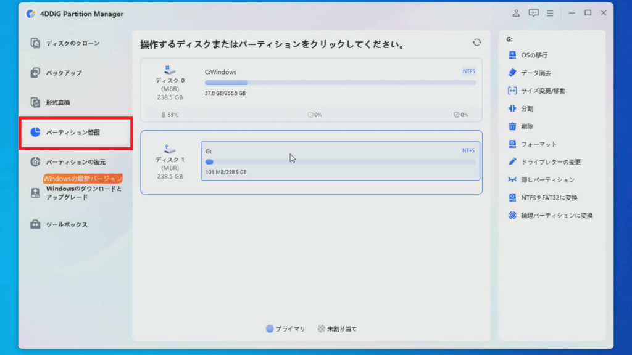Click the OSの移行 icon

[512, 55]
